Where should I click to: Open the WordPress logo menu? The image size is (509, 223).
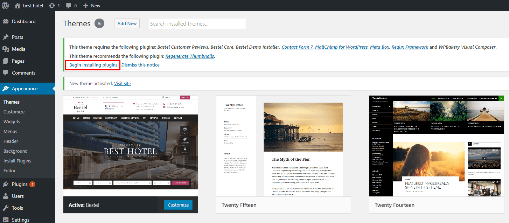5,6
